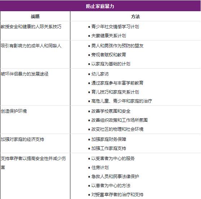
Task: Click the item 幼儿家访
Action: 100,74
